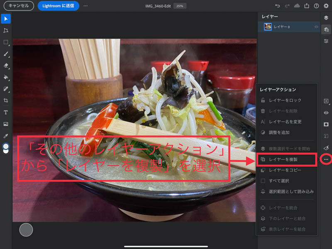Image resolution: width=332 pixels, height=249 pixels.
Task: Click the レイヤーアクション menu heading
Action: (278, 90)
